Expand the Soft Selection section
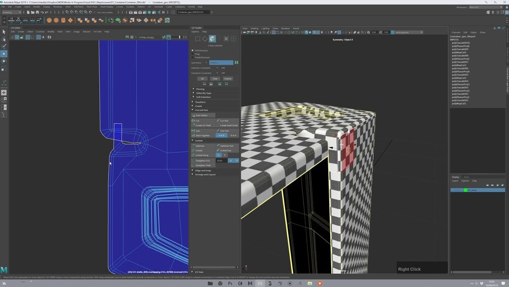The width and height of the screenshot is (509, 287). (x=203, y=97)
